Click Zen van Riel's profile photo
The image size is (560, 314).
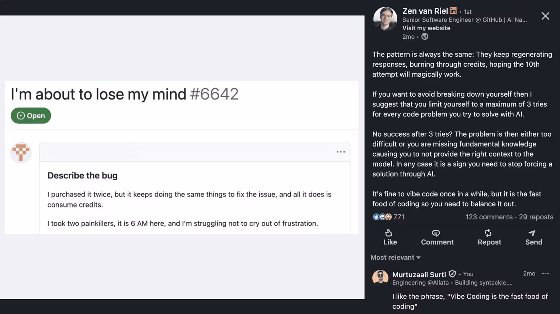[385, 18]
